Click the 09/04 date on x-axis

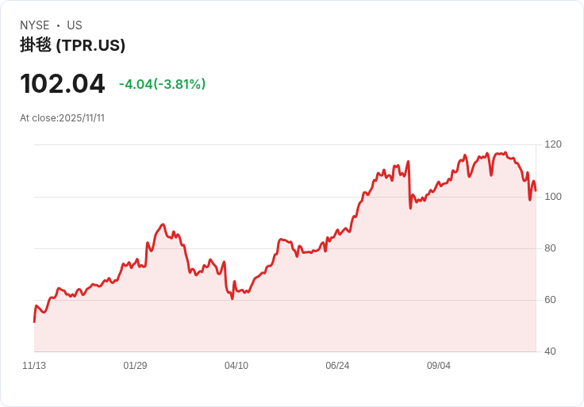point(439,366)
